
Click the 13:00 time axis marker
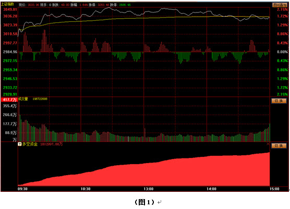click(149, 189)
